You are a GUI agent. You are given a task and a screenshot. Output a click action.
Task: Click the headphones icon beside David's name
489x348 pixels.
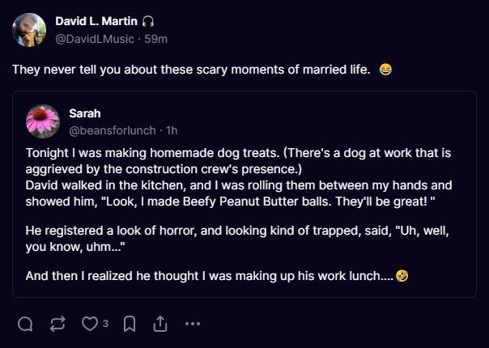coord(147,21)
